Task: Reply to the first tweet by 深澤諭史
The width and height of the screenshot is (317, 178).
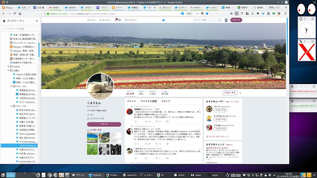Action: [136, 122]
